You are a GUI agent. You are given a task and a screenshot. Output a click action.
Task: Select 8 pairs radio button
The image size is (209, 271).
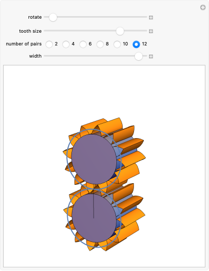pos(100,44)
